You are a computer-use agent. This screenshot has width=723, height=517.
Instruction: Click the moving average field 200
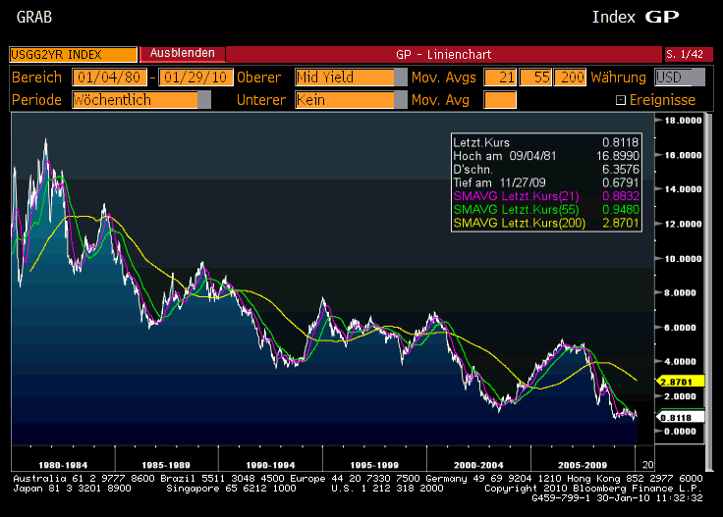pyautogui.click(x=570, y=78)
